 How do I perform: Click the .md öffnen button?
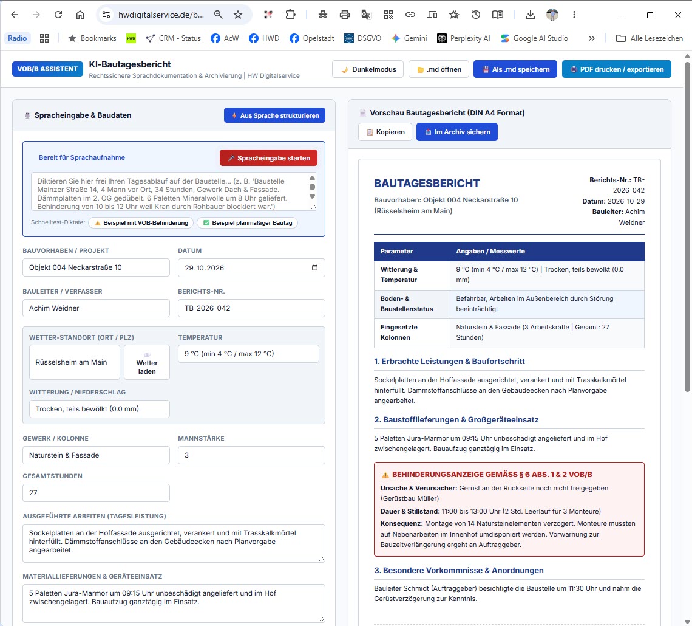439,69
